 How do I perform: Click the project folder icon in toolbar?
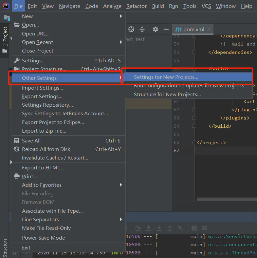click(x=7, y=17)
